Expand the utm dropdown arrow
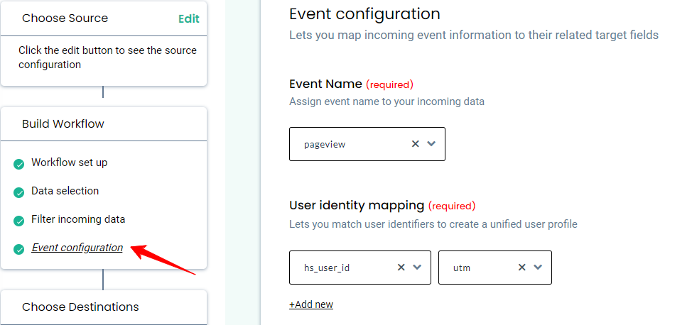 pos(538,268)
